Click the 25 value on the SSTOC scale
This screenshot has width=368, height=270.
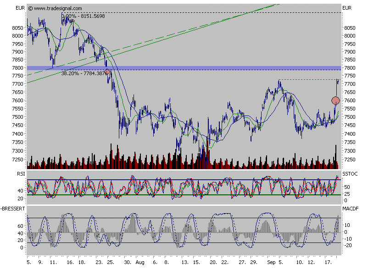(x=347, y=194)
